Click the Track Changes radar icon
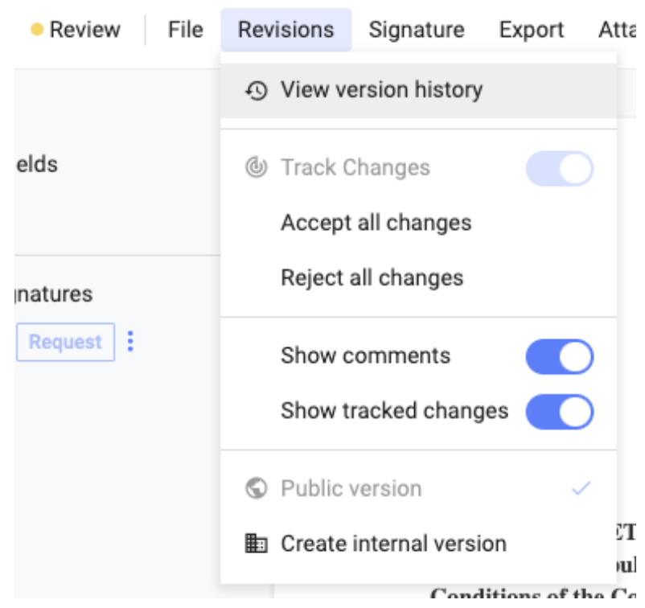 (x=256, y=168)
